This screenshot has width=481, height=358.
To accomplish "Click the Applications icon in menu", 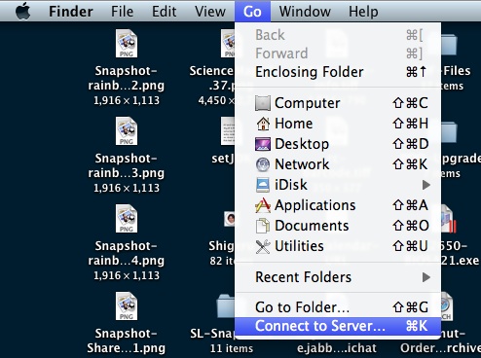I will [263, 205].
